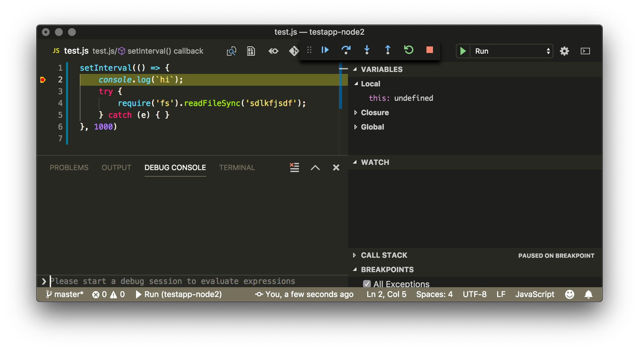The image size is (639, 350).
Task: Switch to the TERMINAL tab
Action: (237, 167)
